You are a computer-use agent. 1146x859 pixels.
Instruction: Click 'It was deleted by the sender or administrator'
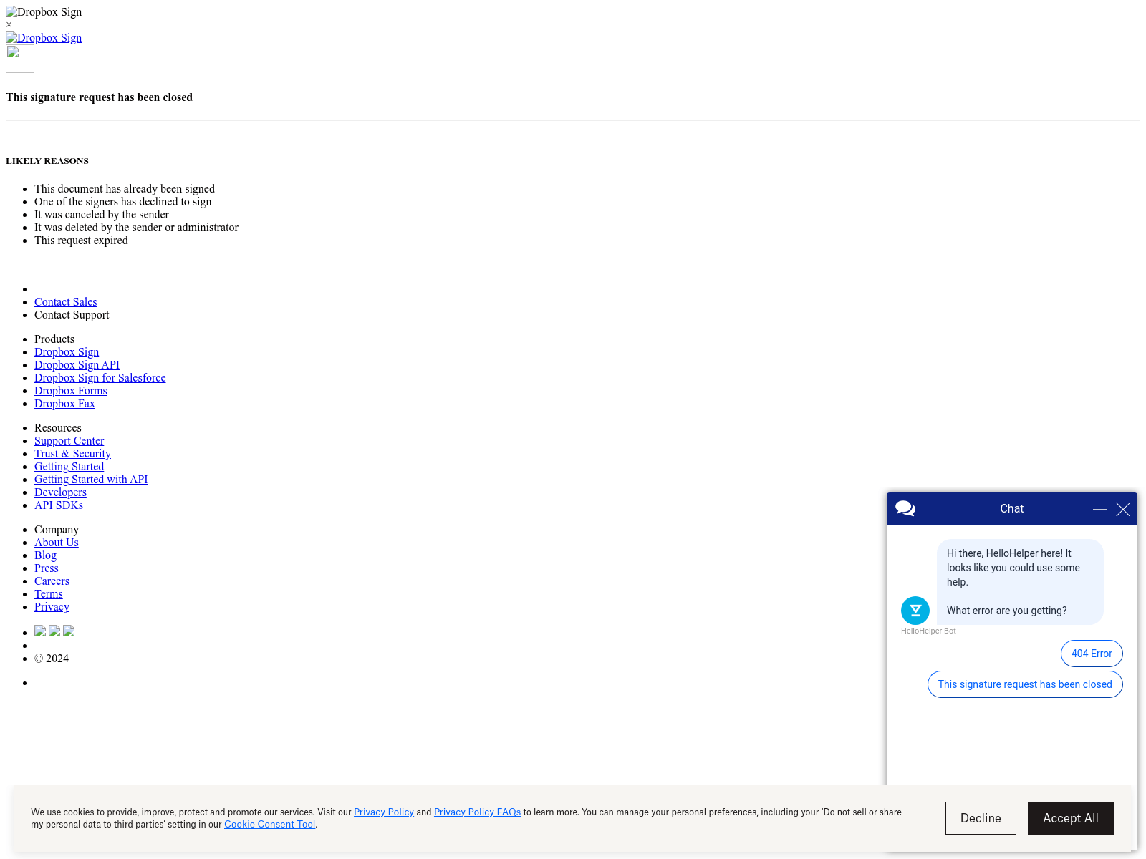[x=136, y=228]
